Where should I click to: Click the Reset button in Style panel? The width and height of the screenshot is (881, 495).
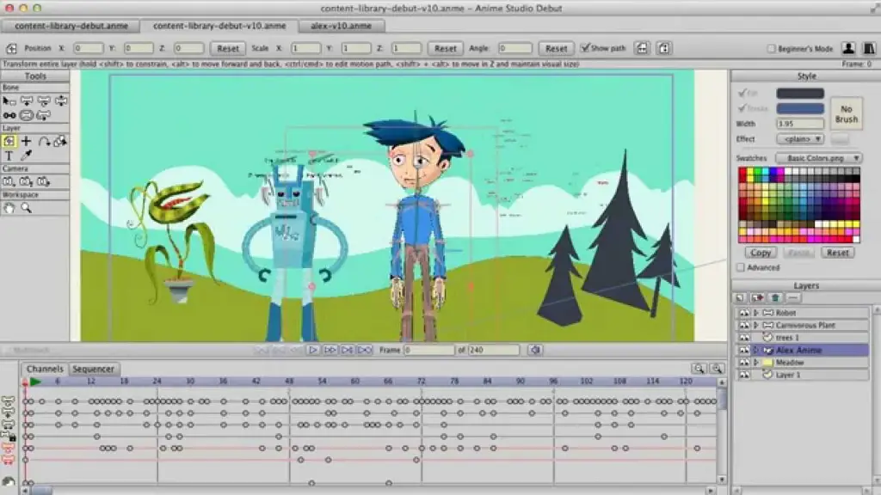pos(837,253)
